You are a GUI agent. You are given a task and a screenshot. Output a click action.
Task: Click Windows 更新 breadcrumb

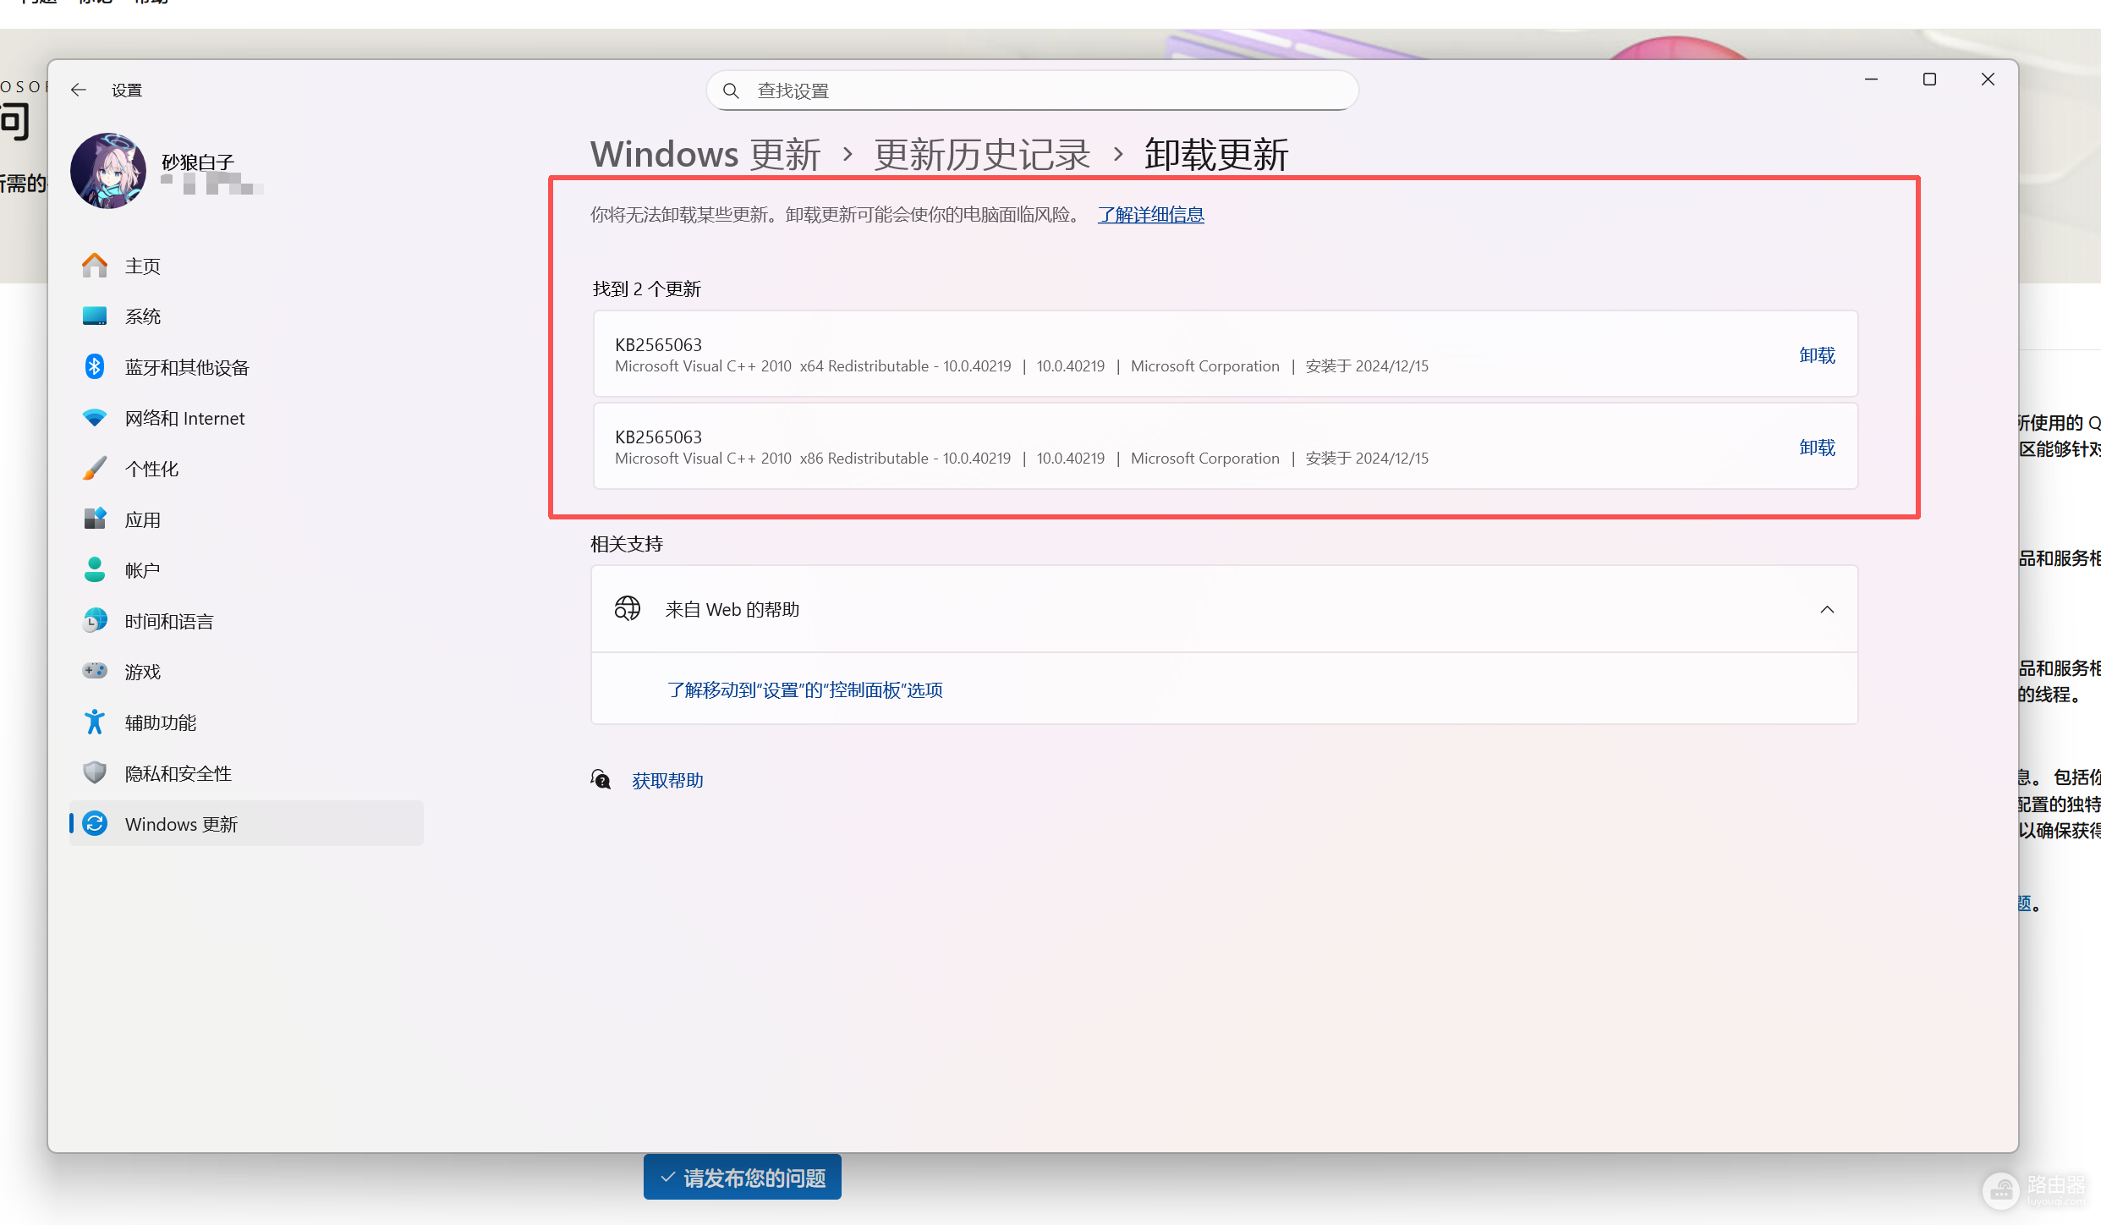[x=705, y=155]
